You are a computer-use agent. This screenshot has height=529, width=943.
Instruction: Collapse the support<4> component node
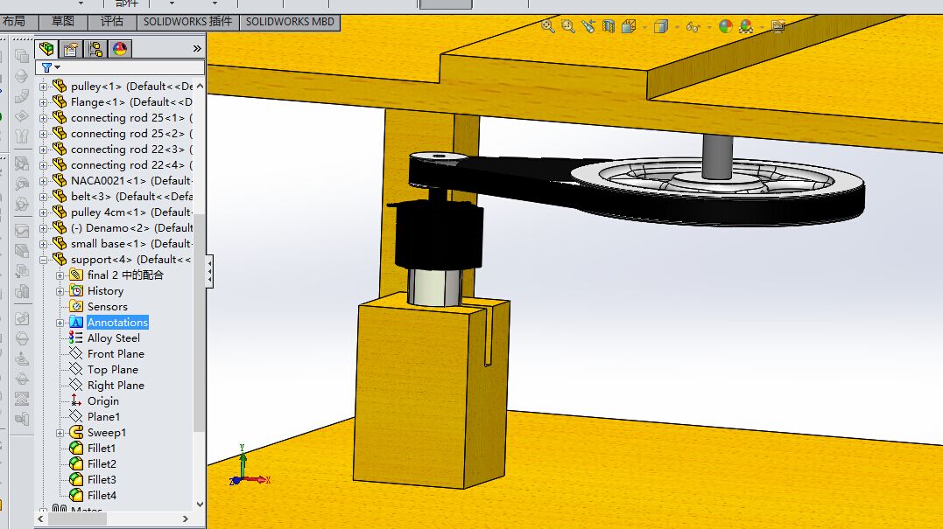tap(43, 260)
